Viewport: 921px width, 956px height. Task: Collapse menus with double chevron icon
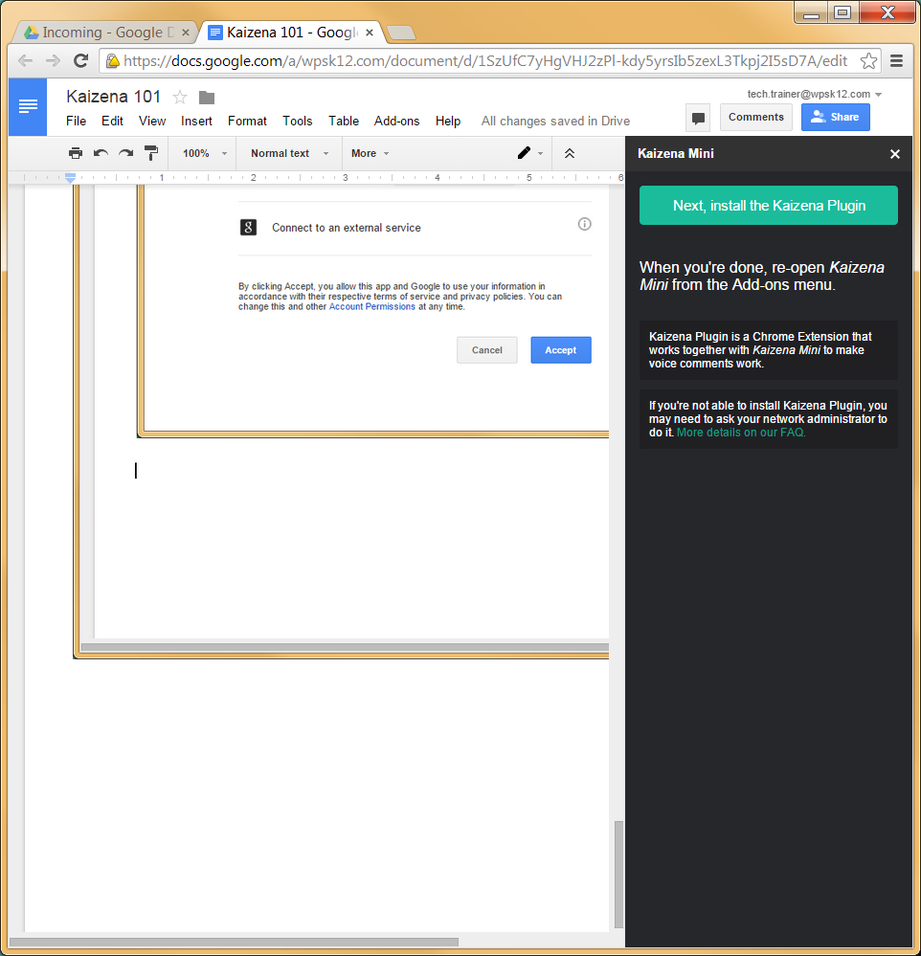tap(569, 153)
